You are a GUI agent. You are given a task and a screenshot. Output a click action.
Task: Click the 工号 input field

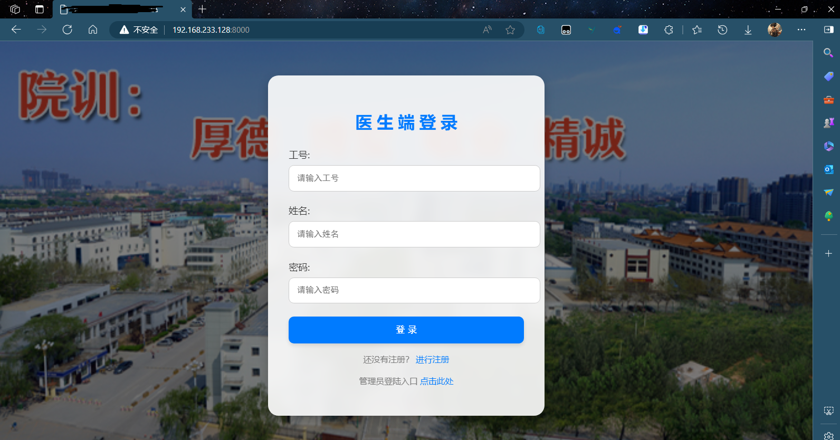click(414, 178)
